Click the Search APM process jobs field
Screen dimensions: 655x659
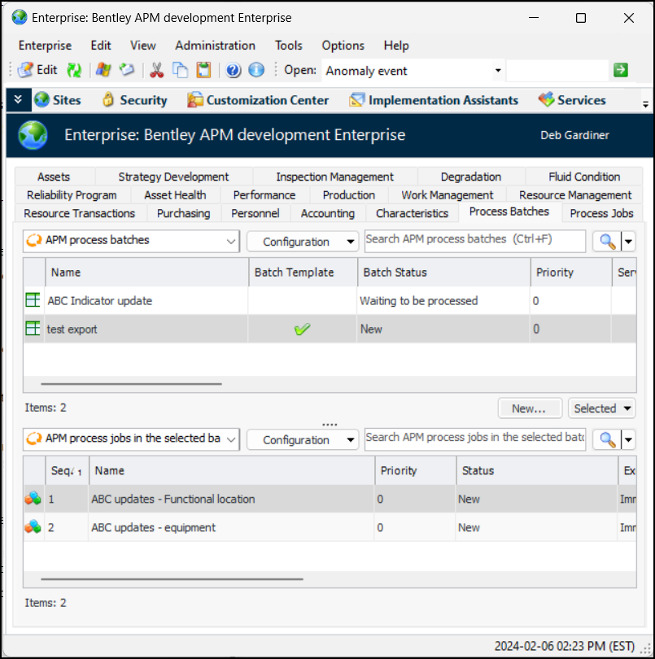click(x=474, y=439)
